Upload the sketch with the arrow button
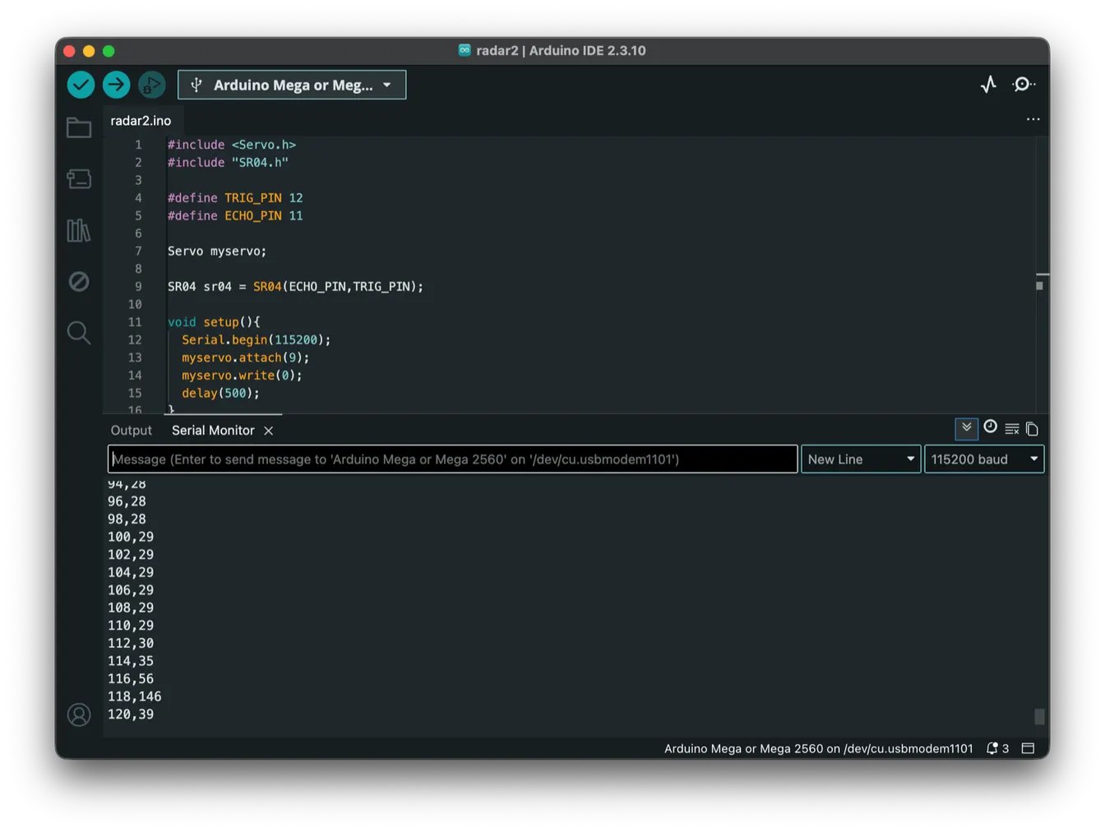The width and height of the screenshot is (1105, 832). [116, 85]
